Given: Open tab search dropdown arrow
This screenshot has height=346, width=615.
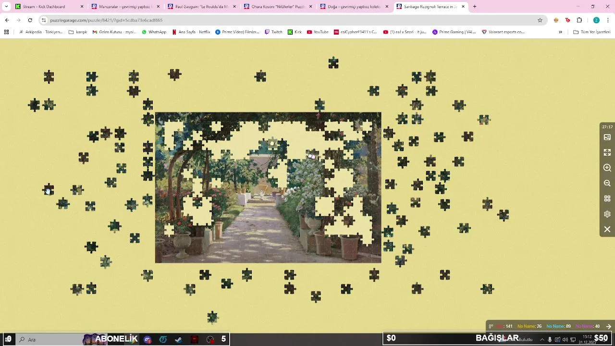Looking at the screenshot, I should (6, 7).
